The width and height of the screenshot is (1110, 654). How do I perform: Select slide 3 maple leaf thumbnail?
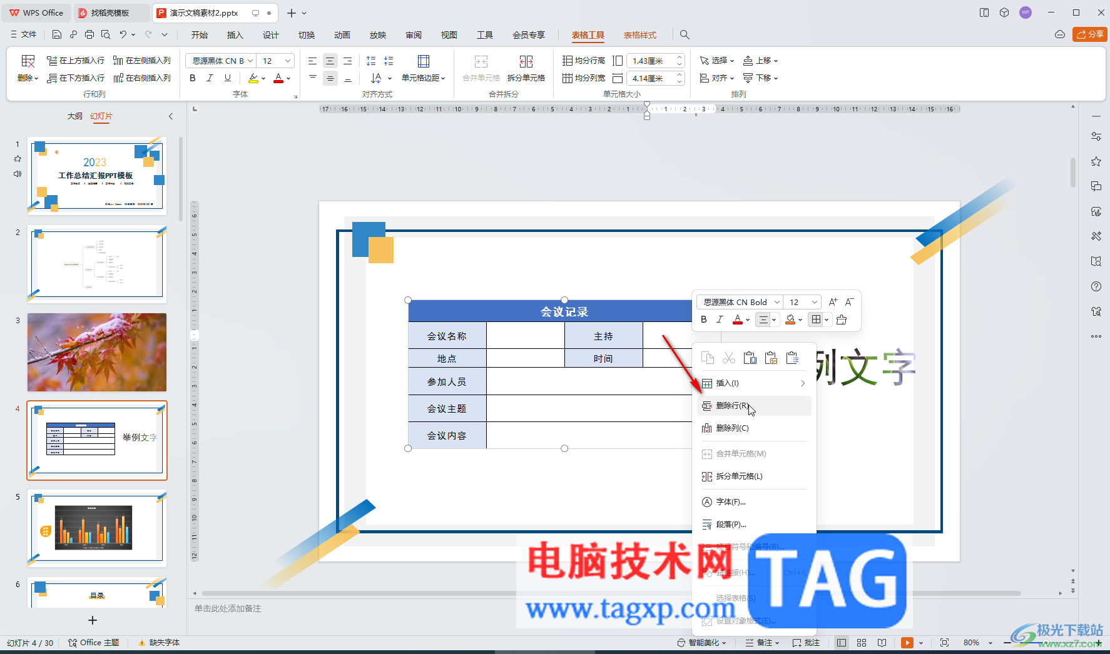tap(97, 352)
